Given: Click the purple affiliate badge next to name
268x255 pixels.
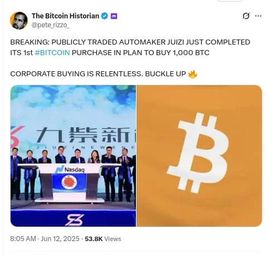Looking at the screenshot, I should tap(114, 16).
